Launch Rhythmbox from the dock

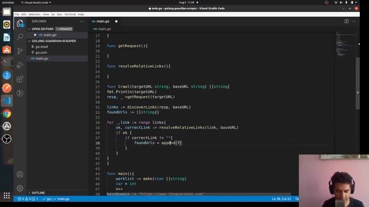(6, 24)
